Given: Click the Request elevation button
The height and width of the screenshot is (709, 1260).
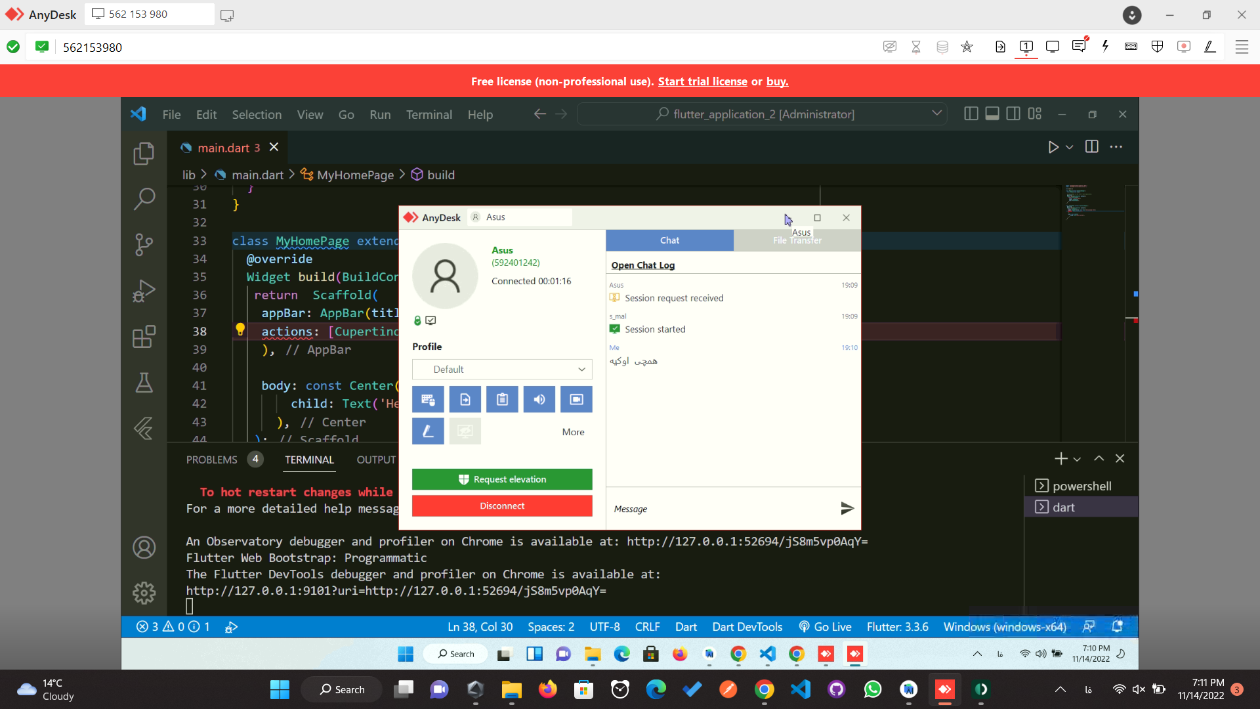Looking at the screenshot, I should click(x=502, y=479).
